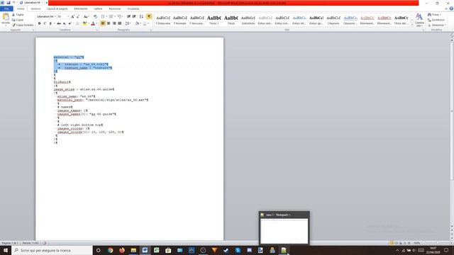Switch to the Layout di pagina tab
This screenshot has width=454, height=255.
coord(57,8)
